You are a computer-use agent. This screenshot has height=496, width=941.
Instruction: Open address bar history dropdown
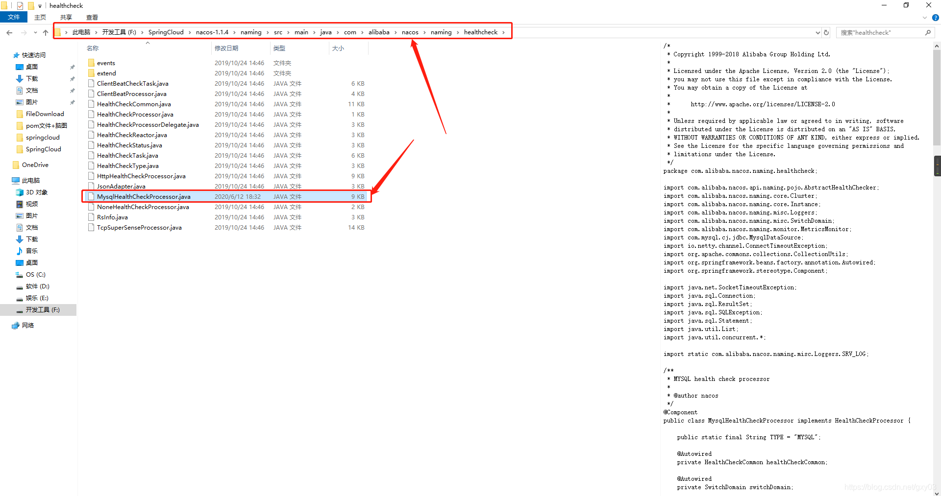tap(817, 32)
